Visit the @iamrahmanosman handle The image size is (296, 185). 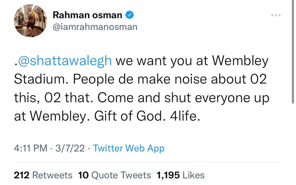95,27
